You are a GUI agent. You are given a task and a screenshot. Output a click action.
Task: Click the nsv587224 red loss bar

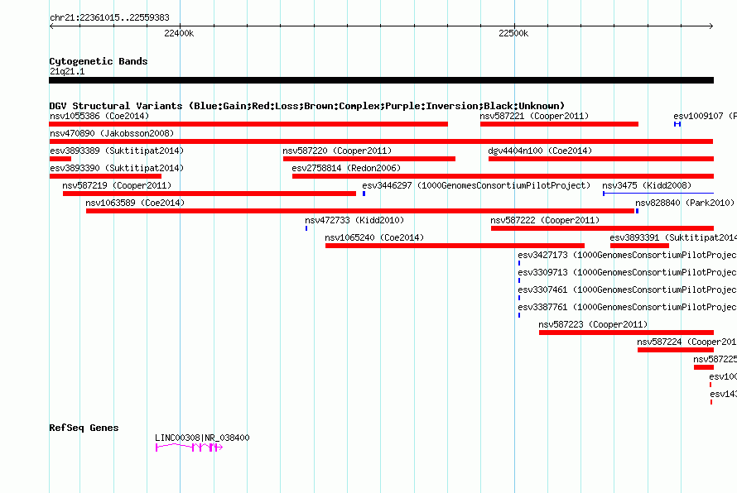click(x=676, y=350)
